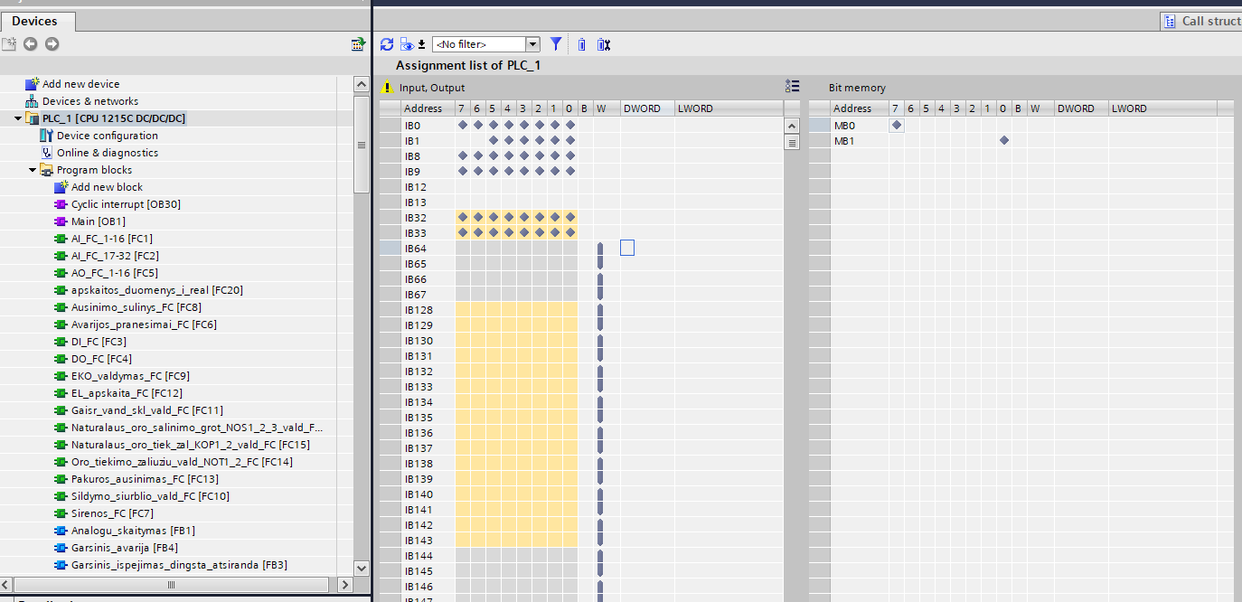
Task: Toggle the view options eye icon
Action: (x=408, y=44)
